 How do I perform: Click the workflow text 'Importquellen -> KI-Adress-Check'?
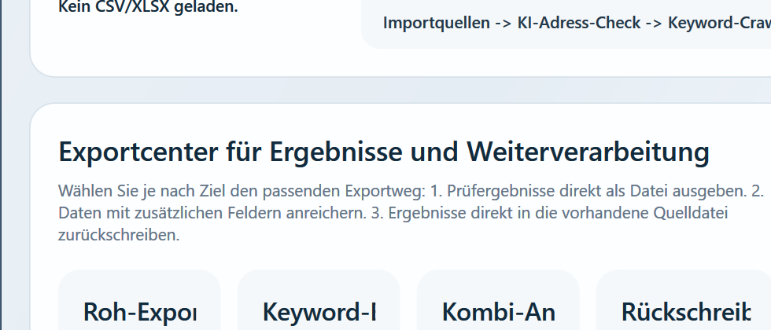click(x=512, y=23)
